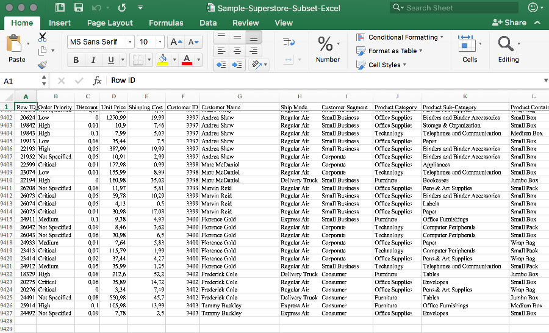The width and height of the screenshot is (549, 333).
Task: Set bottom vertical alignment
Action: pos(254,37)
